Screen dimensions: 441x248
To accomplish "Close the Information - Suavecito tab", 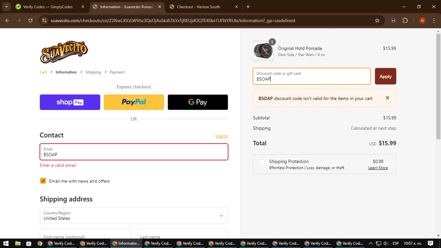I will point(160,7).
